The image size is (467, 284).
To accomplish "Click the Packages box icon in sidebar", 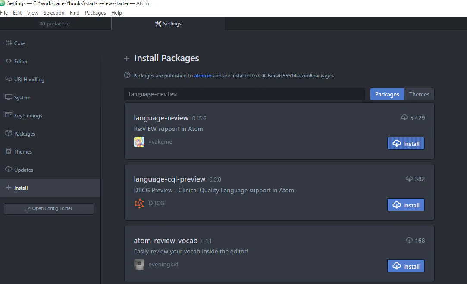I will (9, 133).
